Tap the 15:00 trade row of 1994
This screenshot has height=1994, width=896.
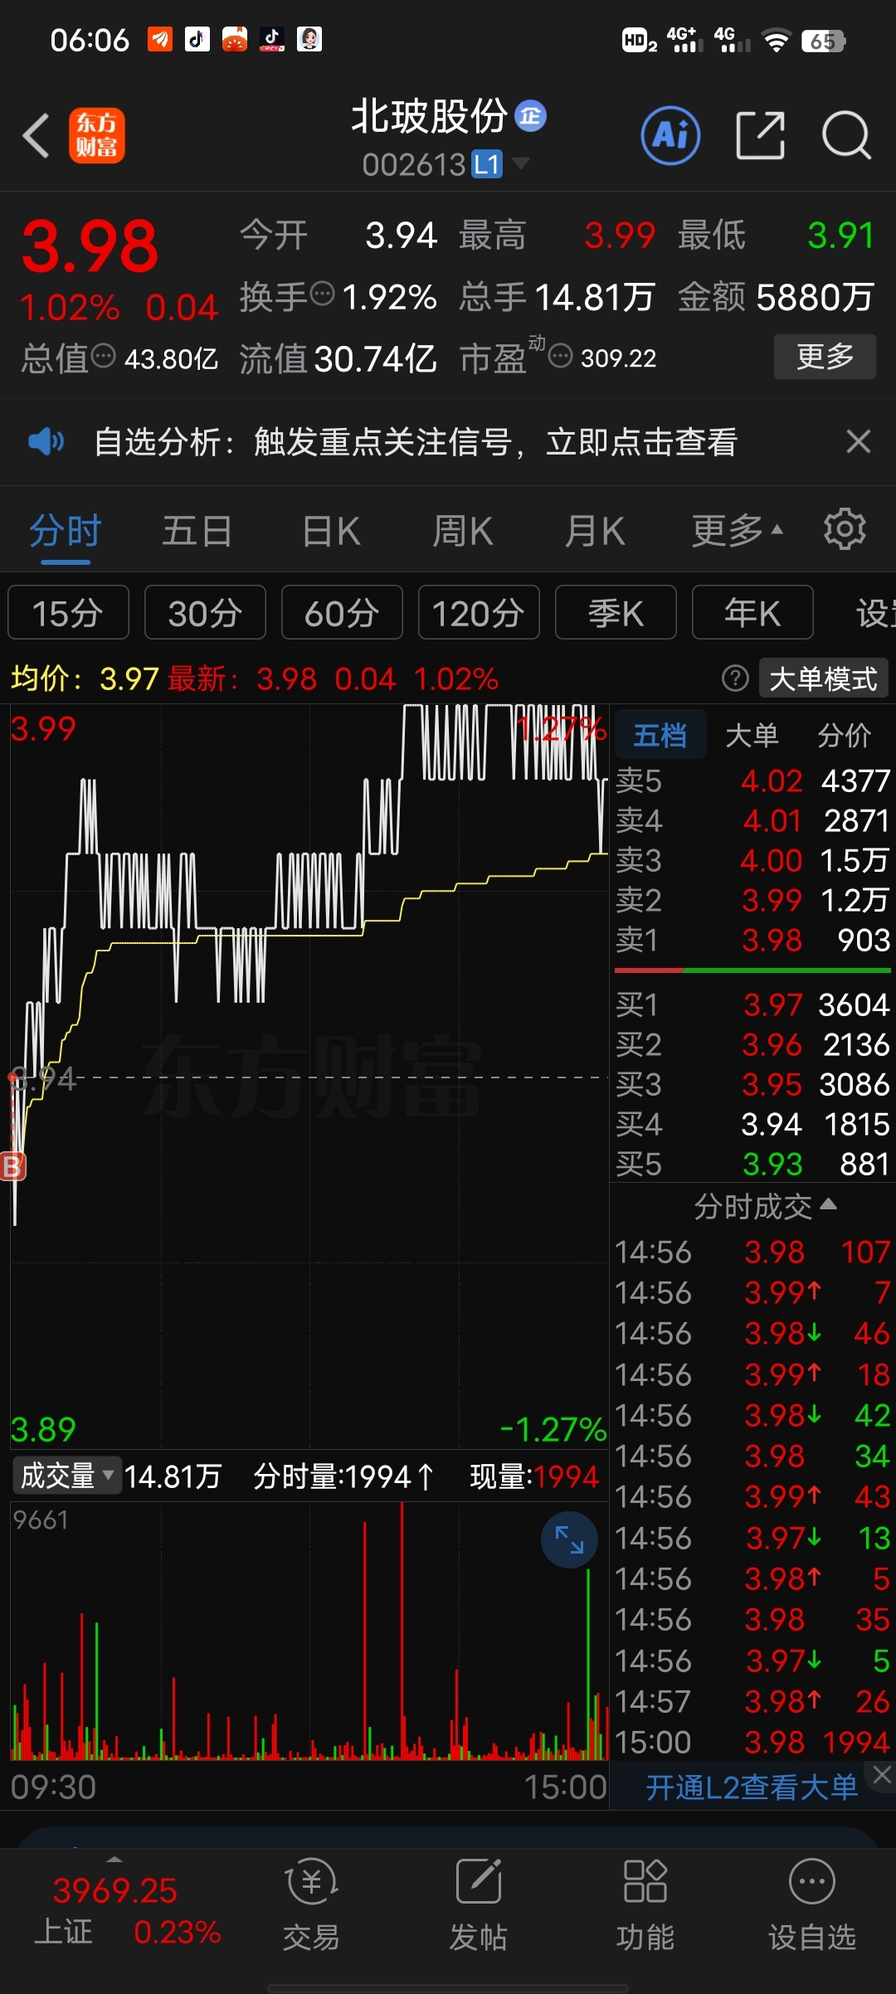tap(753, 1742)
